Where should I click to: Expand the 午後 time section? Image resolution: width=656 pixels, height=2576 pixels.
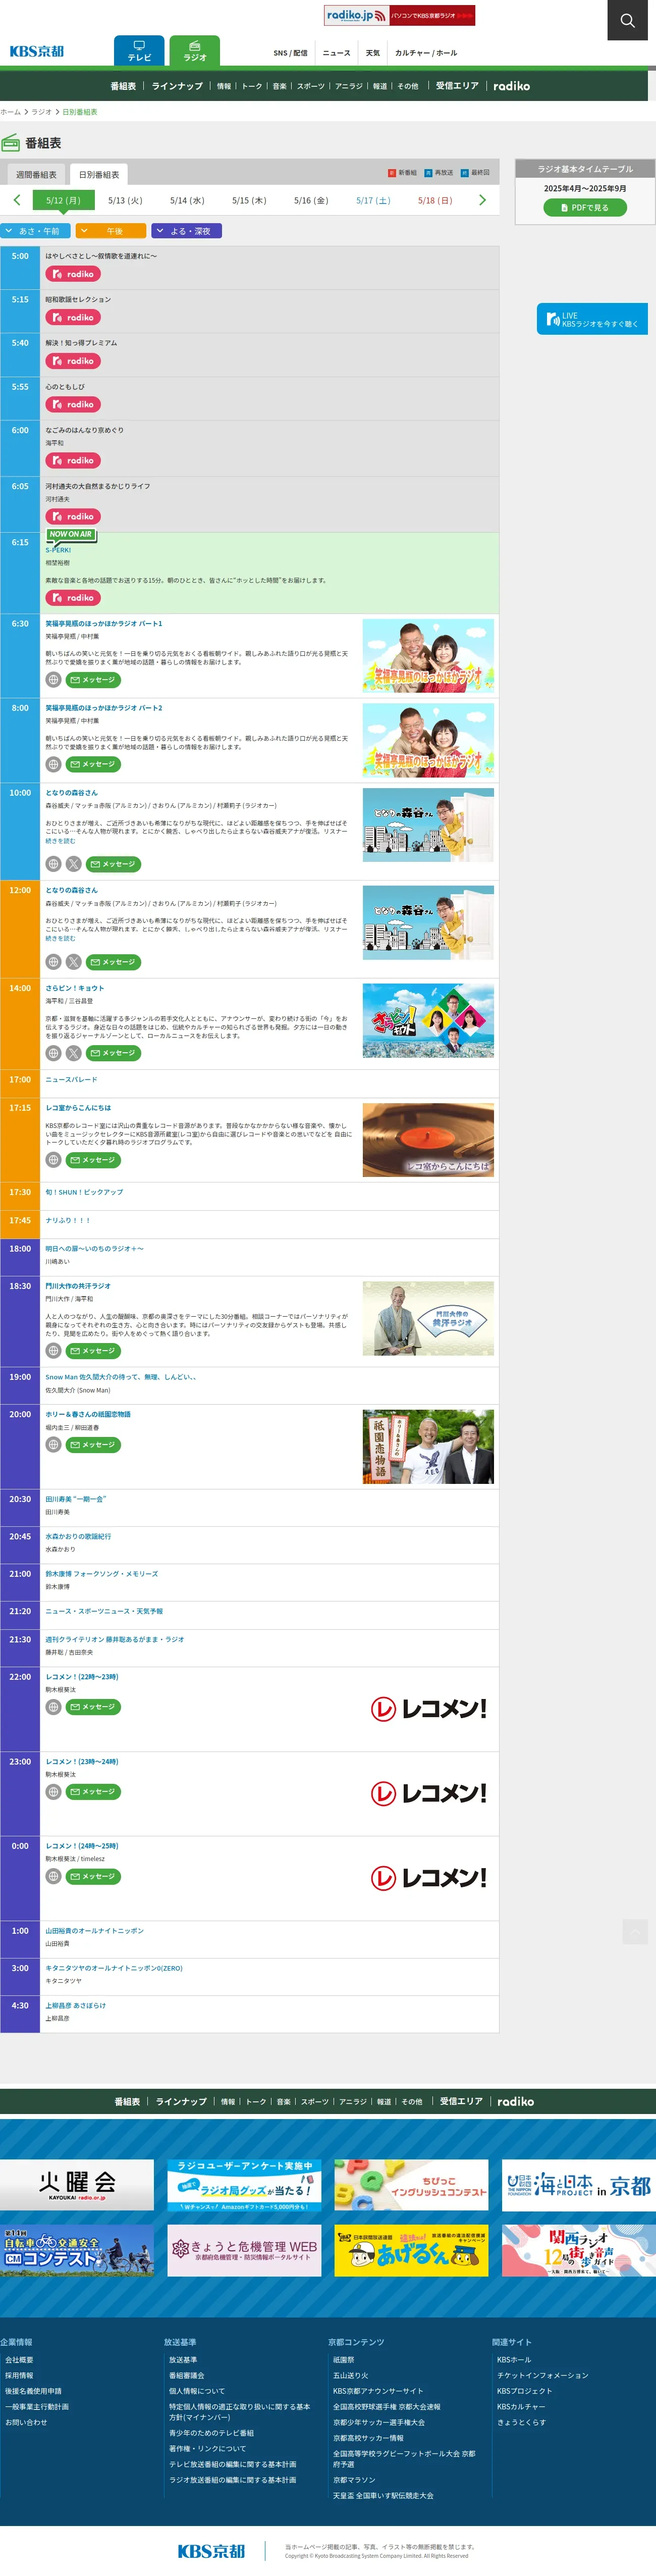click(111, 231)
